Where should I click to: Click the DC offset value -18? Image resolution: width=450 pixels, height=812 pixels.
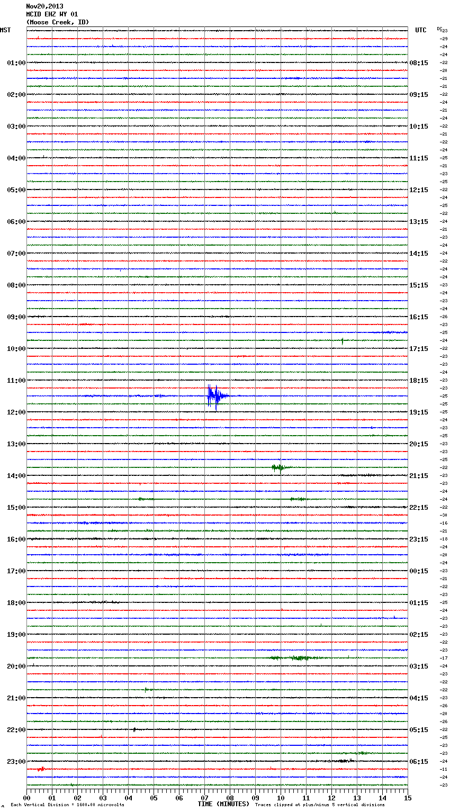tap(444, 539)
